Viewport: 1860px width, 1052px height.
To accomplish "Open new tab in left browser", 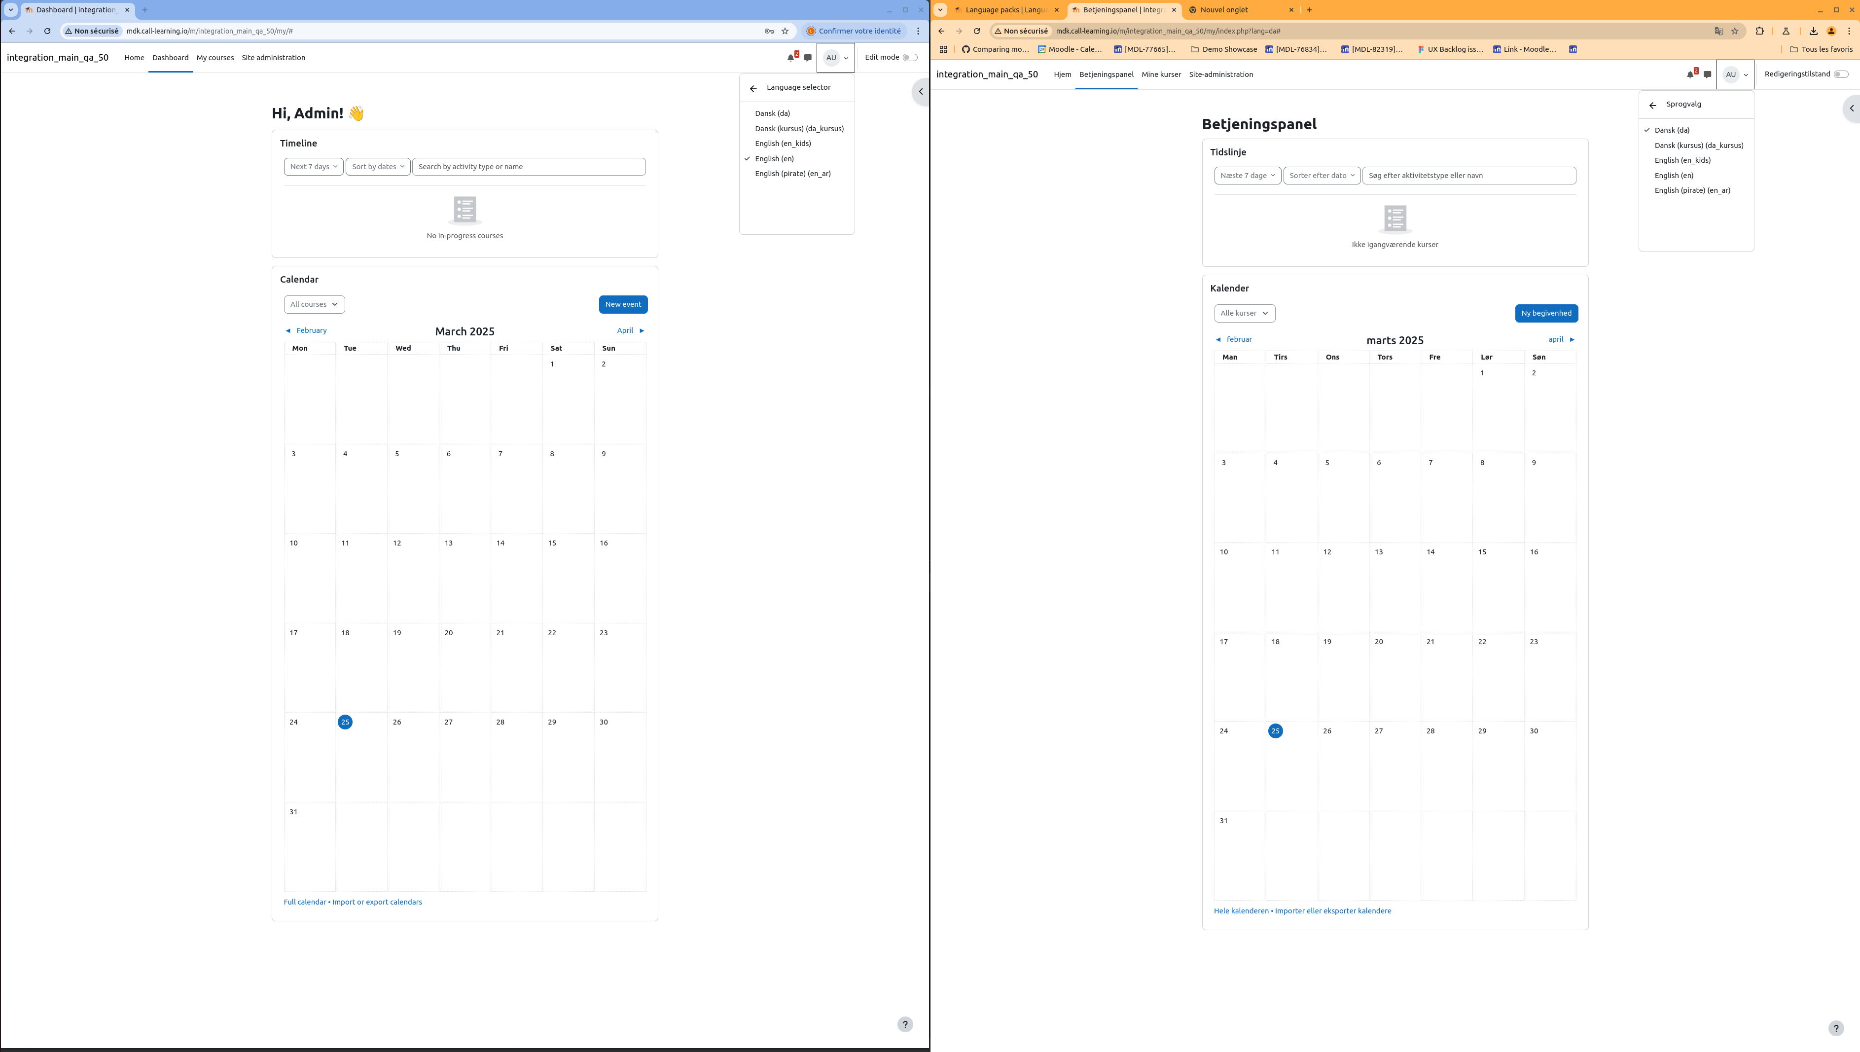I will [144, 10].
